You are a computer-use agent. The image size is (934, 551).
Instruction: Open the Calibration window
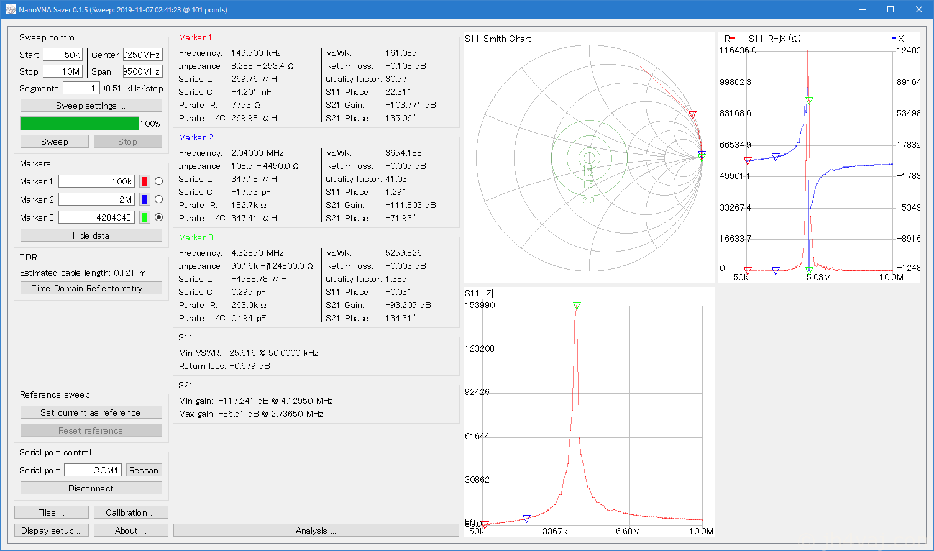[130, 512]
